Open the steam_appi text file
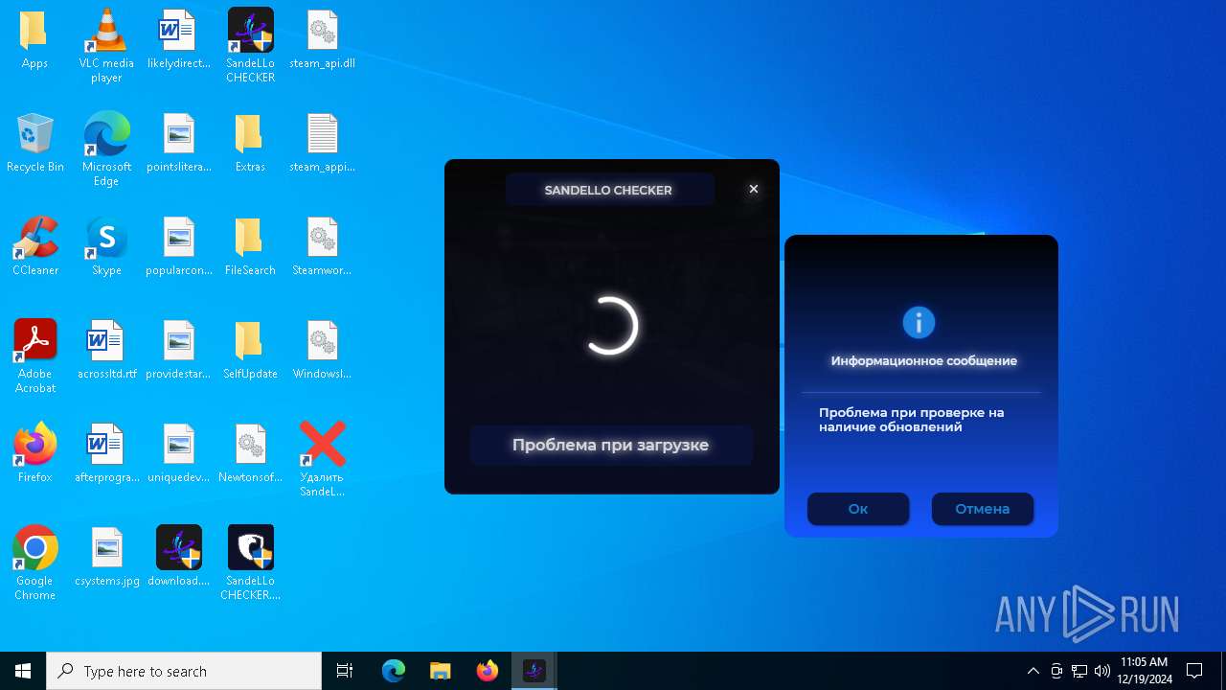 click(322, 143)
